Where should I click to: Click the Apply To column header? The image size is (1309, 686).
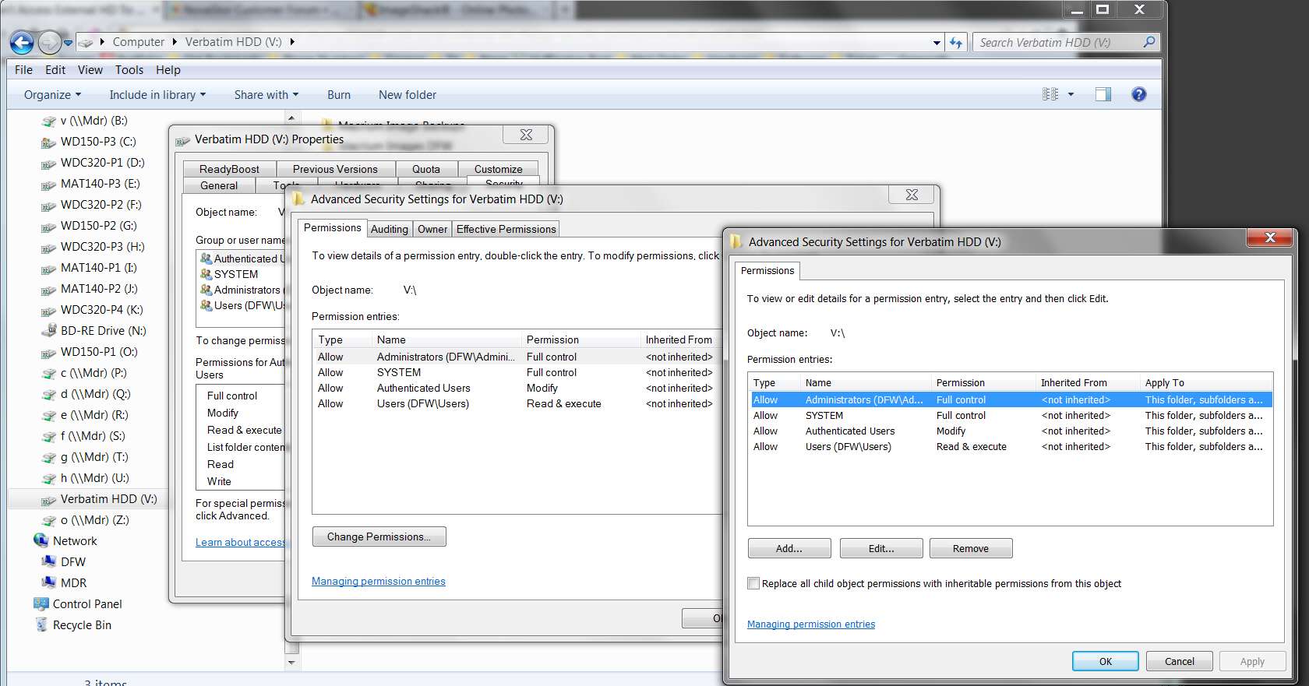click(1206, 382)
